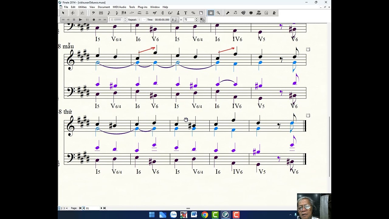
Task: Select the Resize percent tool
Action: 193,13
